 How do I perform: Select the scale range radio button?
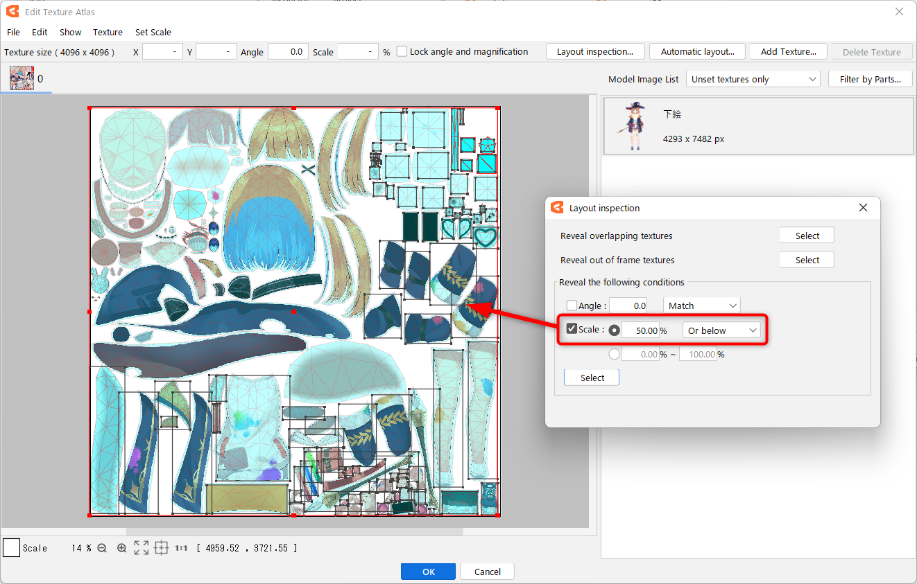point(614,354)
